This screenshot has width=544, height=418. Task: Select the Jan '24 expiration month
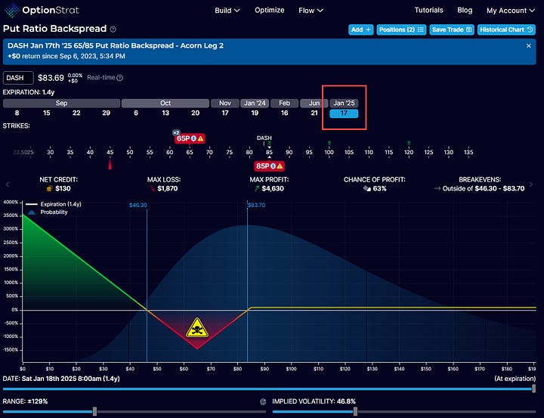click(255, 103)
